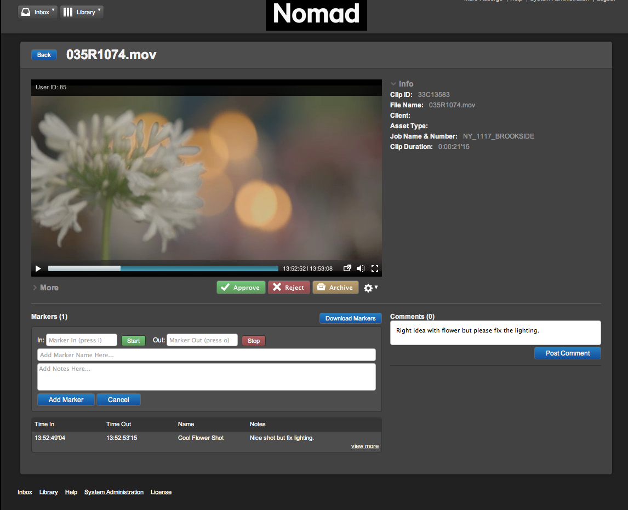
Task: Archive the clip
Action: pyautogui.click(x=335, y=288)
